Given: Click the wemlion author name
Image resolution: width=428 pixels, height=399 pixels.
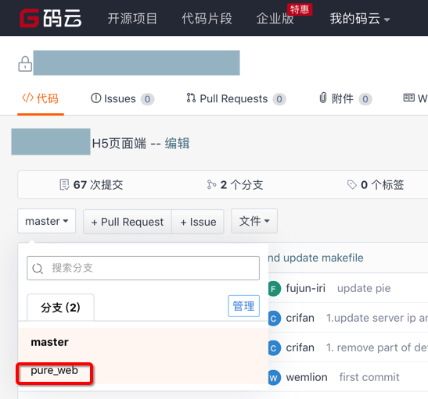Looking at the screenshot, I should pos(307,377).
